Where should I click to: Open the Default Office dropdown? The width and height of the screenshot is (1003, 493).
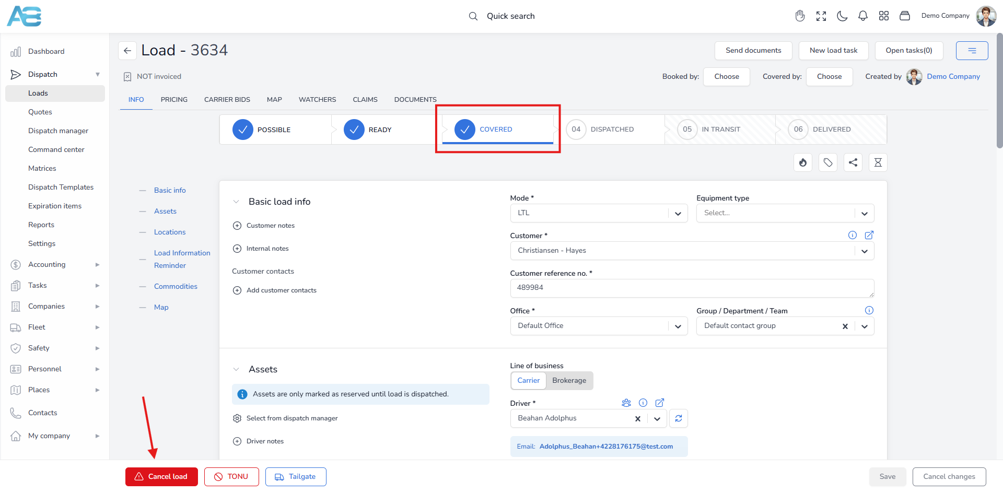(x=599, y=326)
